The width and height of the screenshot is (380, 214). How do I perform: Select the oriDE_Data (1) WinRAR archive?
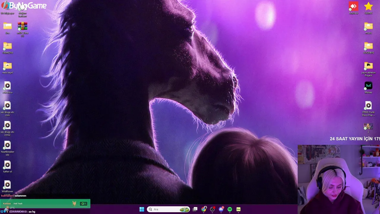coord(22,29)
